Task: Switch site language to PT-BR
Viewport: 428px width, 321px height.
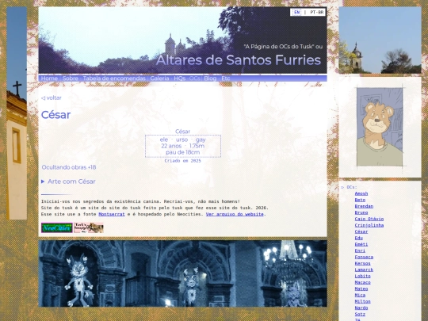Action: [x=317, y=12]
